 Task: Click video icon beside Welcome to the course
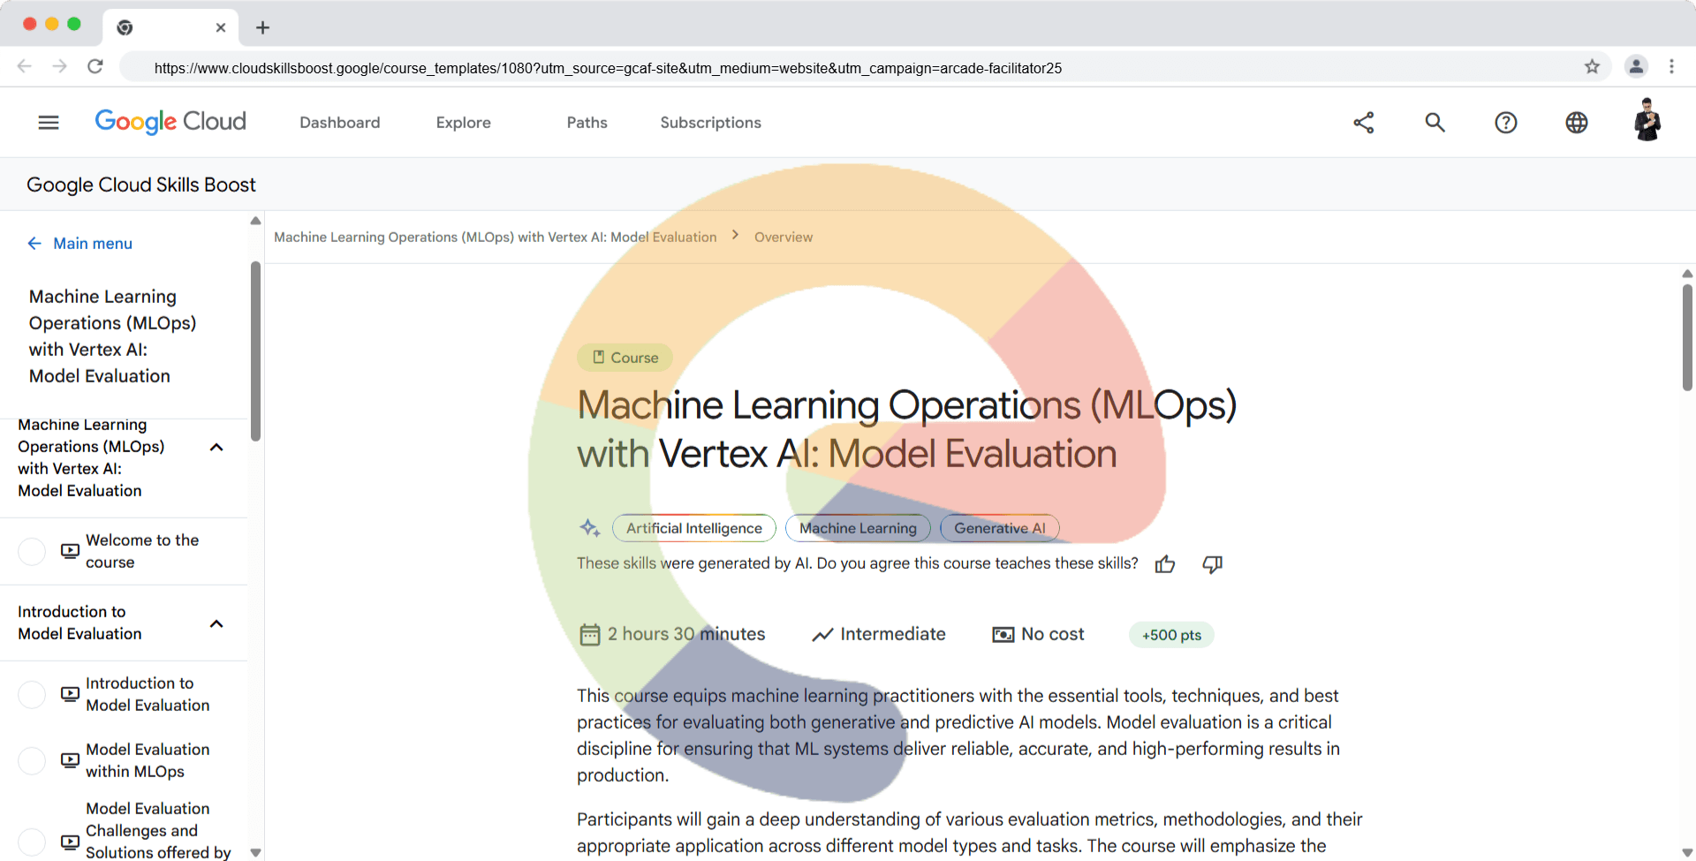(x=70, y=551)
